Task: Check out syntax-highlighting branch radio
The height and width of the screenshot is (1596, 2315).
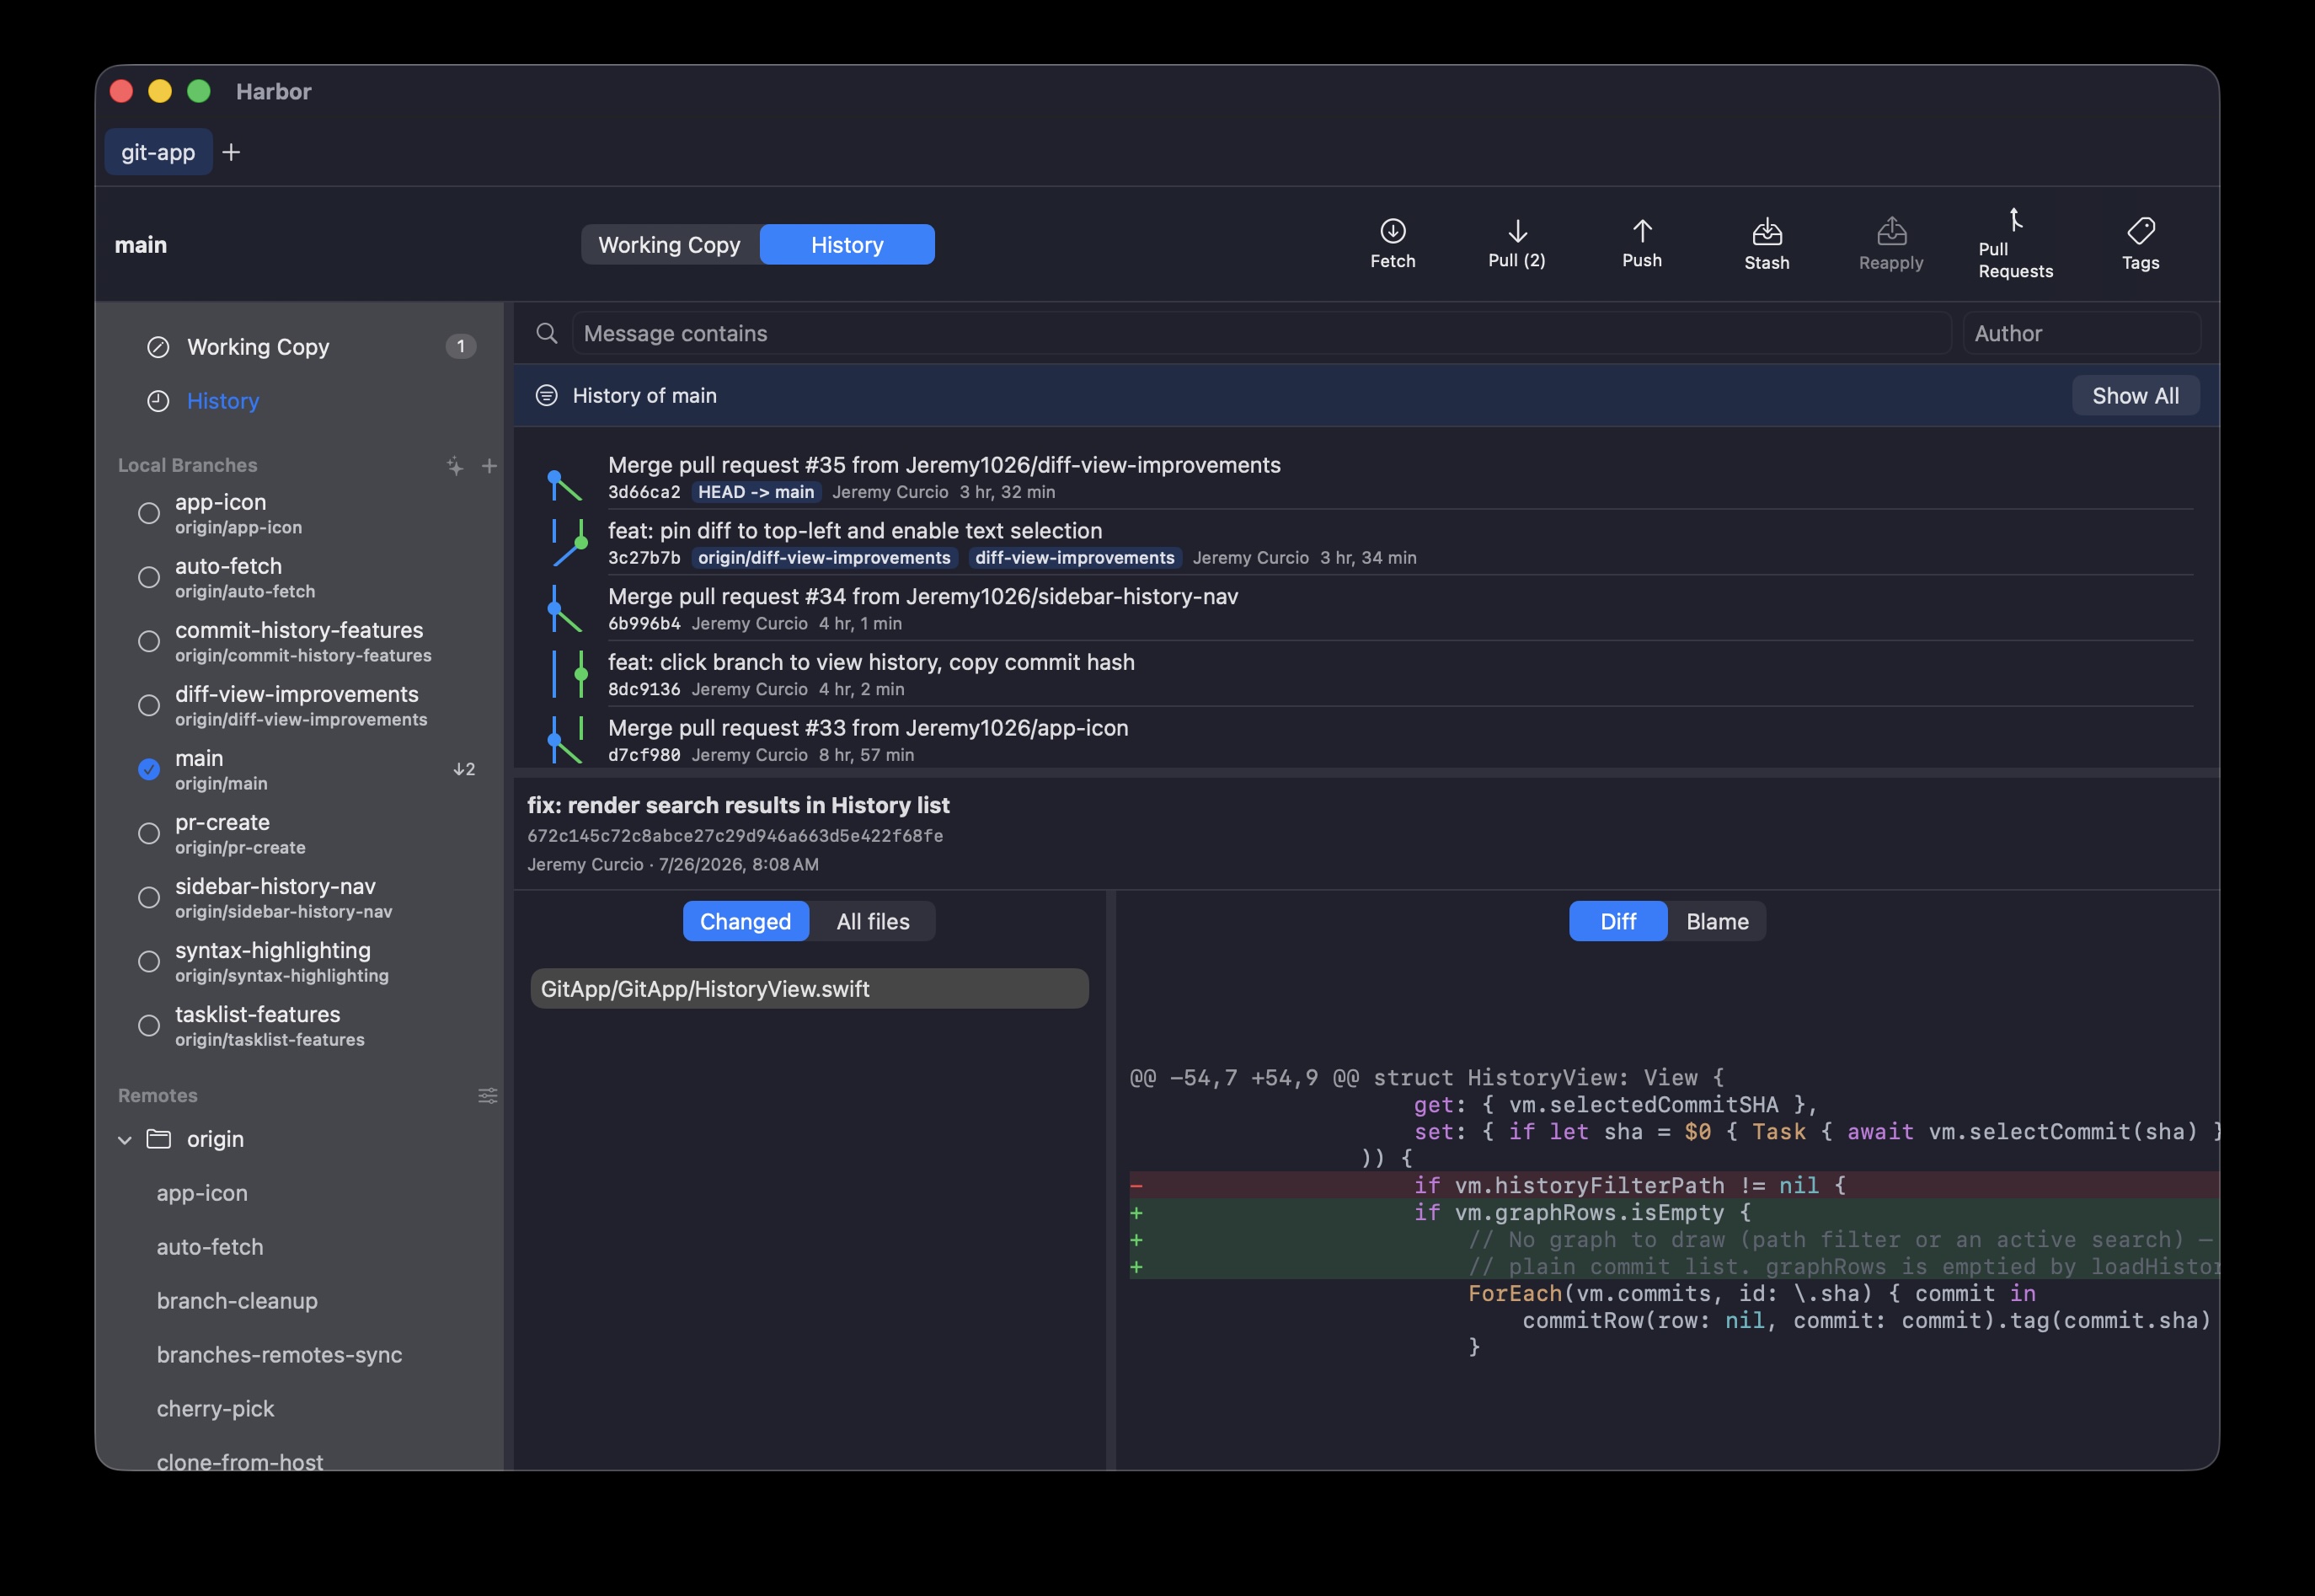Action: click(149, 961)
